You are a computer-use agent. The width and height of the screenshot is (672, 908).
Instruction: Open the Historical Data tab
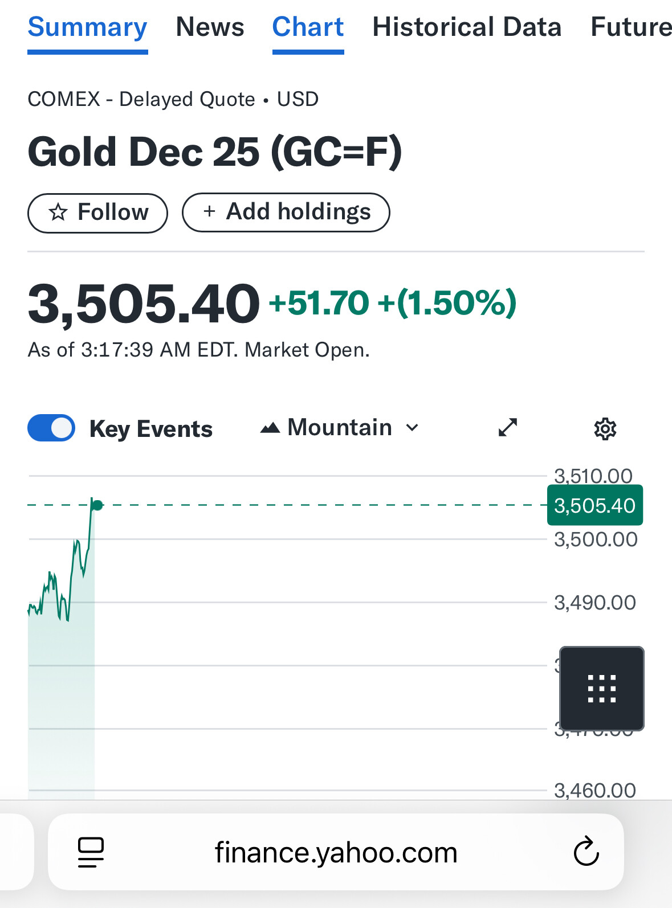pos(467,27)
